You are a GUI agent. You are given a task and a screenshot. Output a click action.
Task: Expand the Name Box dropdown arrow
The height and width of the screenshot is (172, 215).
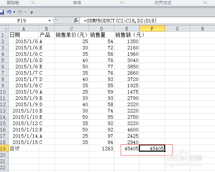point(49,21)
